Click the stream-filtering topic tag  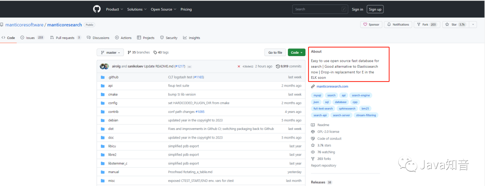point(366,115)
